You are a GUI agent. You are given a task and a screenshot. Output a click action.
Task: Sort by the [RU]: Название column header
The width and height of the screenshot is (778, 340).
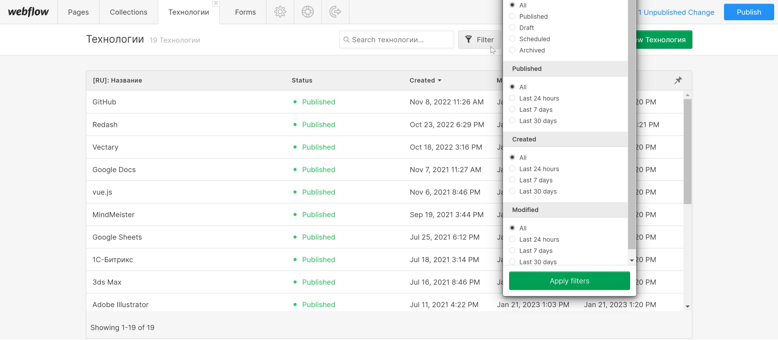[117, 80]
